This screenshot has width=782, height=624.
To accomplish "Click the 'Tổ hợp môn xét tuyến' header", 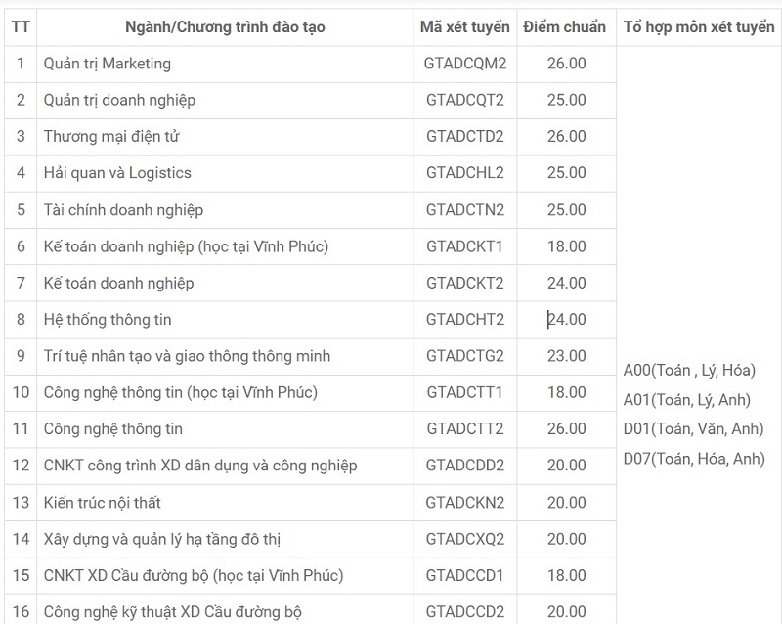I will (x=698, y=27).
